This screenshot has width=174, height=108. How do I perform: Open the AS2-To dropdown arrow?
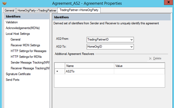tap(132, 47)
